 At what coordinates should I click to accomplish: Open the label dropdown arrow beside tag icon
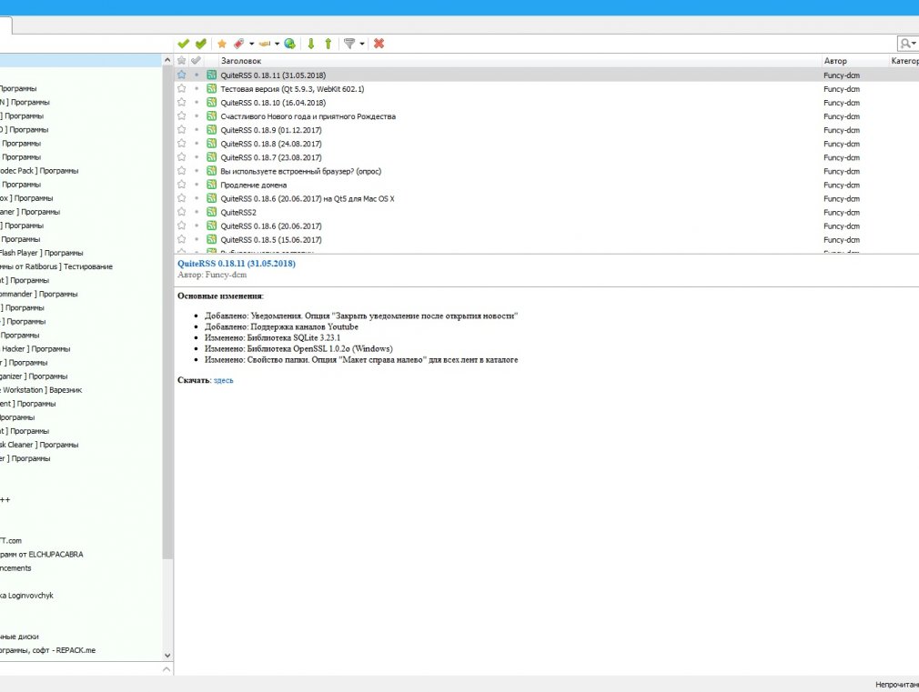[251, 44]
